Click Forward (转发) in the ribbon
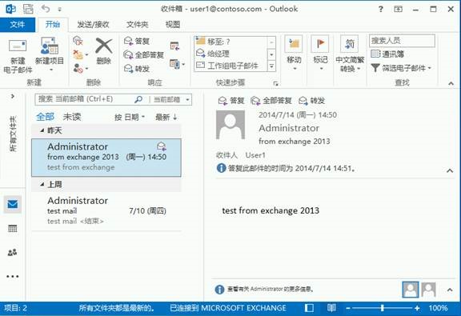The width and height of the screenshot is (461, 316). point(137,69)
